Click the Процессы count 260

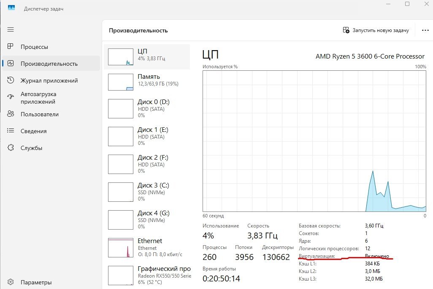coord(209,257)
